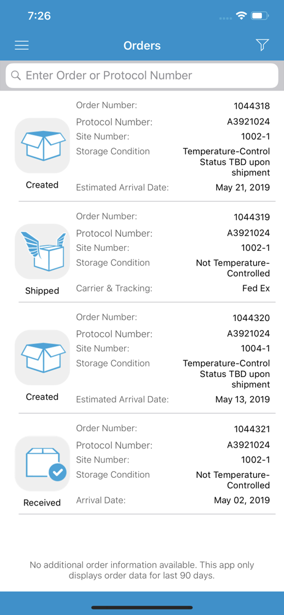Select the Created box icon for order 1044318
Viewport: 284px width, 615px height.
[x=42, y=146]
